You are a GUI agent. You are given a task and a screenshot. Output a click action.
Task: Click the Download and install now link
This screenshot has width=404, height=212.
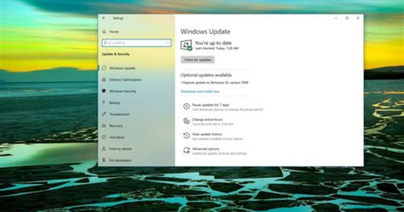(x=200, y=91)
